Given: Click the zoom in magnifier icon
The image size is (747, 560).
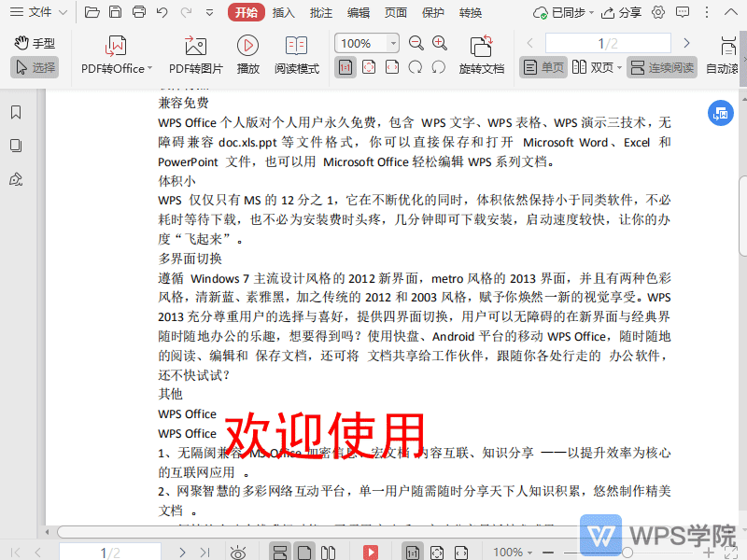Looking at the screenshot, I should pos(440,43).
